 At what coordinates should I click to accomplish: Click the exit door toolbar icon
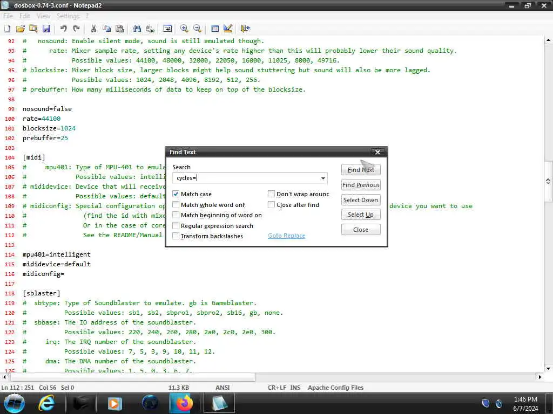[245, 29]
